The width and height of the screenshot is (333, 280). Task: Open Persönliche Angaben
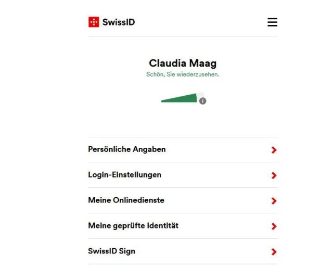(127, 149)
